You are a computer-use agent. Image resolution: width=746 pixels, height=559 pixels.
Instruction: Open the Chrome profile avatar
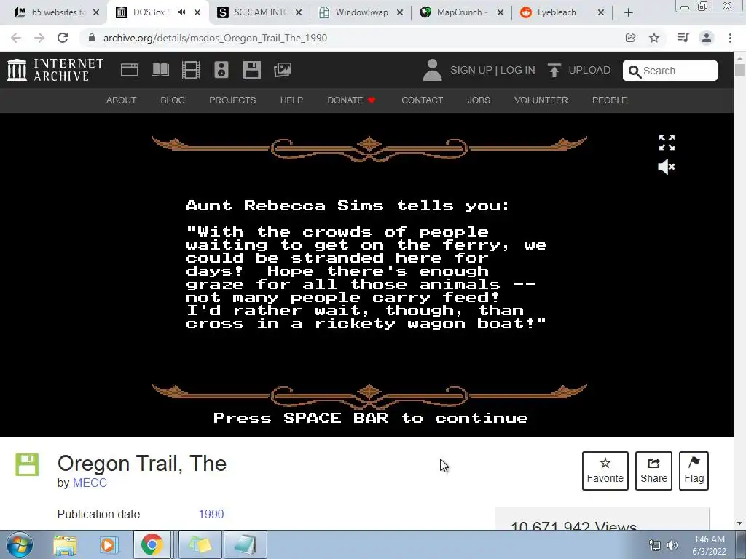(707, 38)
